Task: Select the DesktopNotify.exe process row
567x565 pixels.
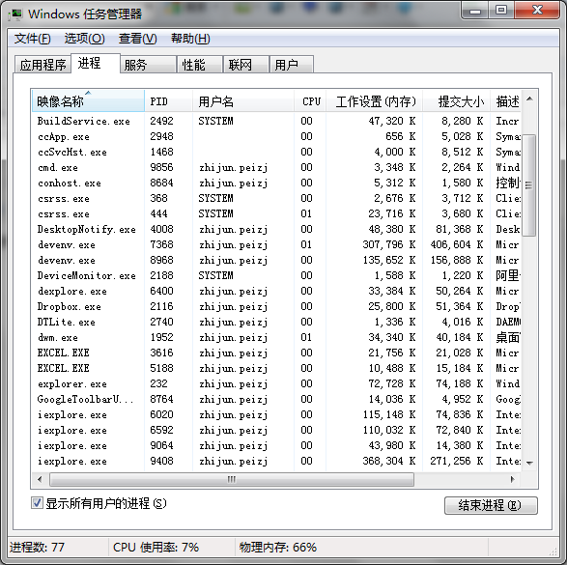Action: (276, 229)
